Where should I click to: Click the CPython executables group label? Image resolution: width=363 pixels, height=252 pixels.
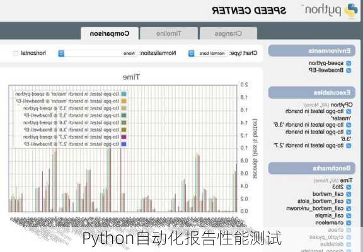click(342, 105)
